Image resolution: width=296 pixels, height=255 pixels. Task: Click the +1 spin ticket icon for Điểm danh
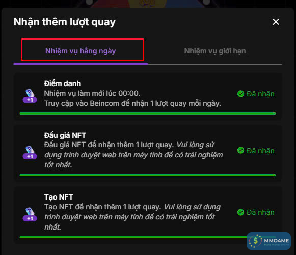[x=30, y=96]
